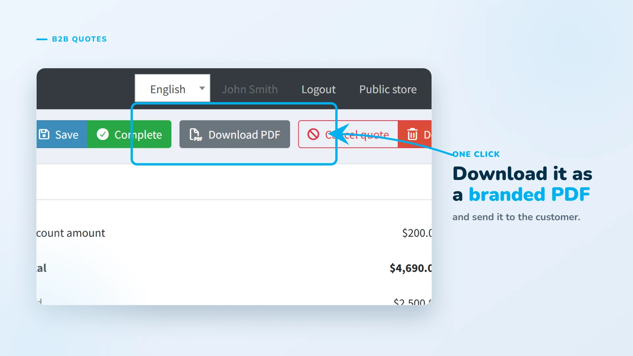633x356 pixels.
Task: Click the 'branded PDF' headline text
Action: [529, 194]
